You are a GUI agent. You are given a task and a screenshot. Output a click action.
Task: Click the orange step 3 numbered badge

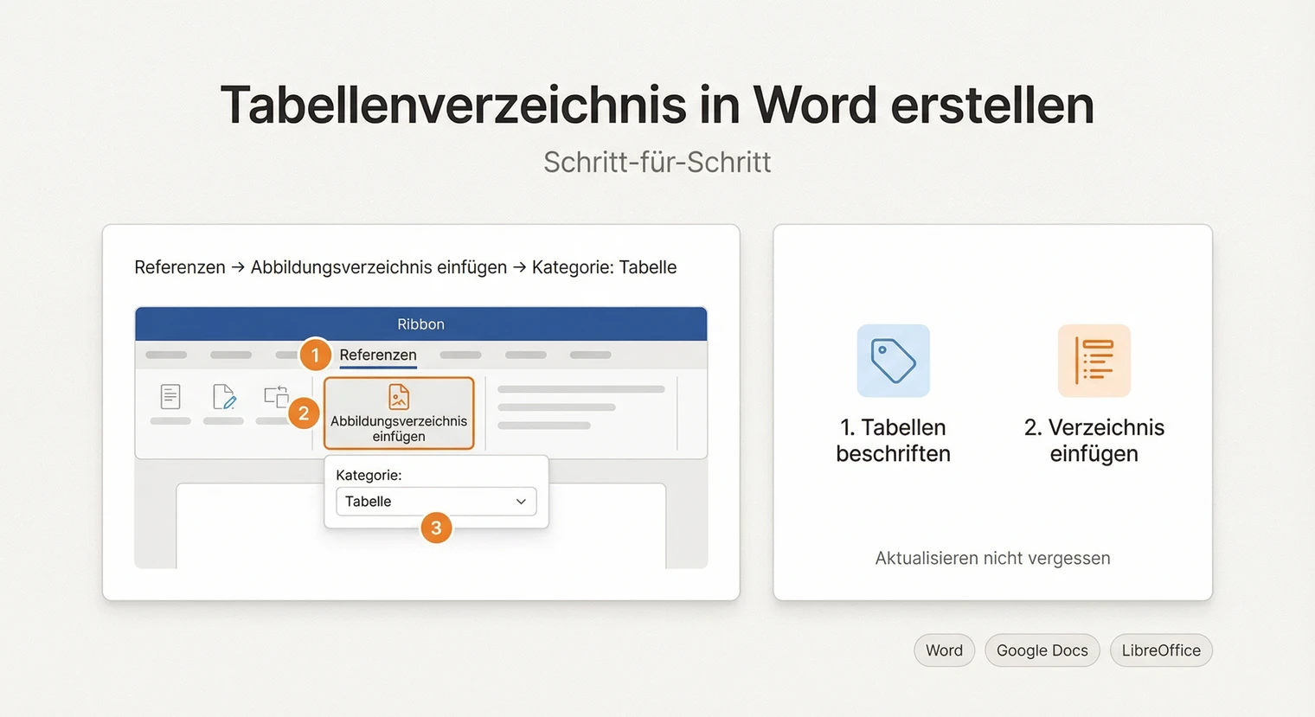[x=436, y=528]
